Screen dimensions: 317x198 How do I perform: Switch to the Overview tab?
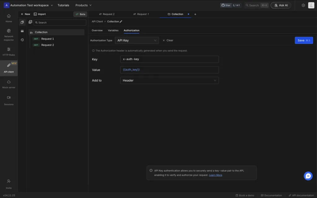click(x=97, y=30)
